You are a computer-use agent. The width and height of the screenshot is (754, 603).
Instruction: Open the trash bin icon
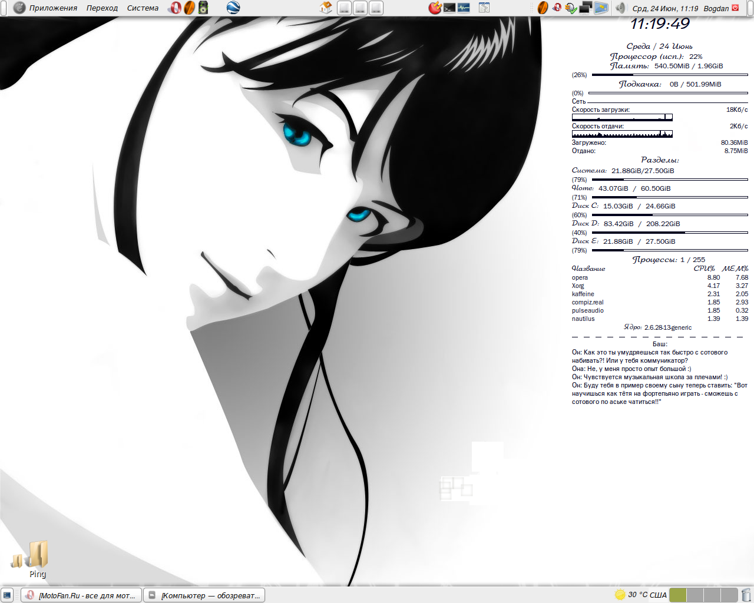point(746,595)
